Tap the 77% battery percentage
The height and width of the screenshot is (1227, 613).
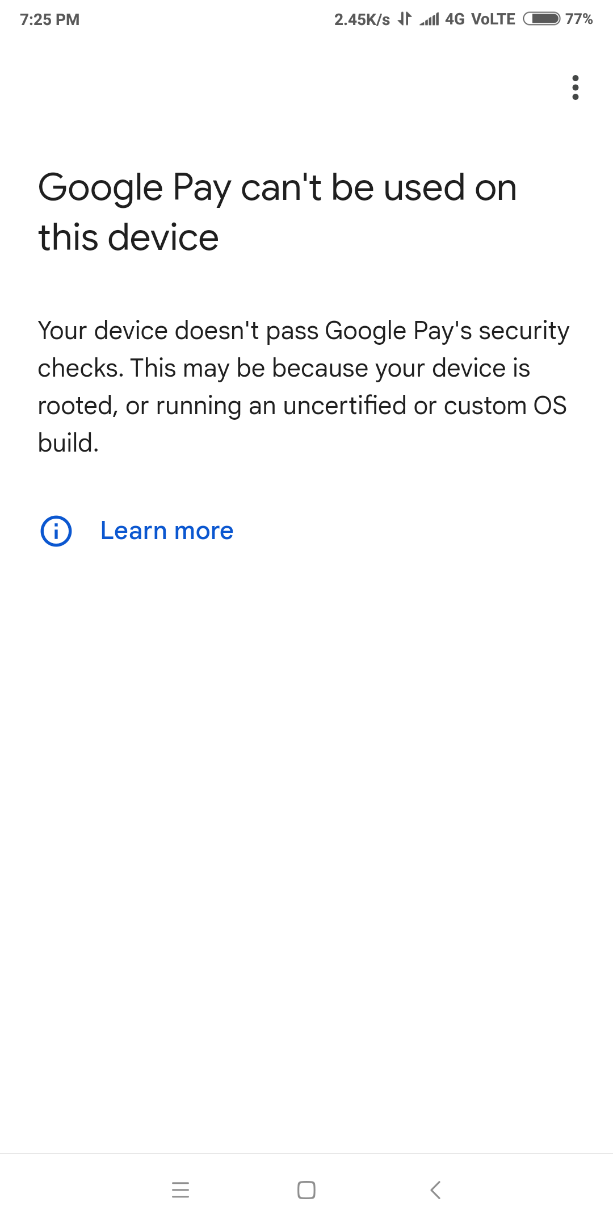pyautogui.click(x=579, y=20)
